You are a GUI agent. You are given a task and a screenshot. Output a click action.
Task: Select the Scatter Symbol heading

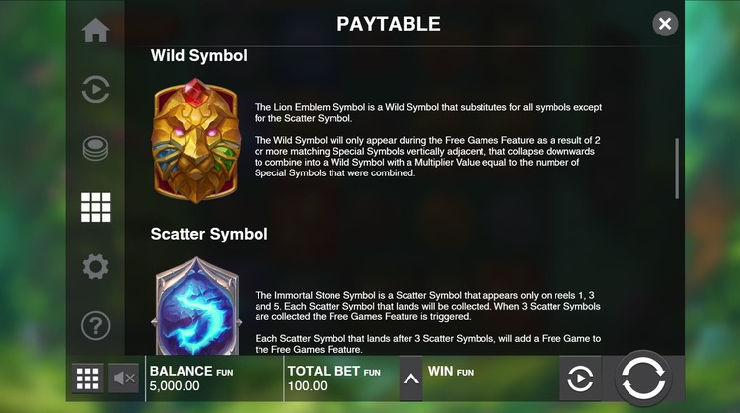coord(209,234)
